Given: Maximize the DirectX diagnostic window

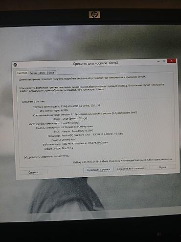Looking at the screenshot, I should (164, 61).
